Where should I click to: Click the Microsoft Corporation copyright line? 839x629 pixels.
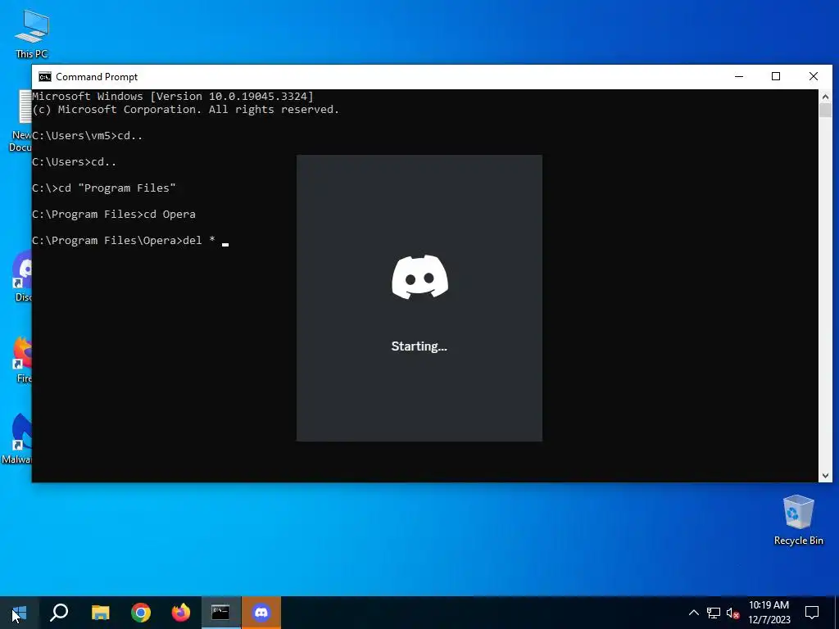click(186, 110)
